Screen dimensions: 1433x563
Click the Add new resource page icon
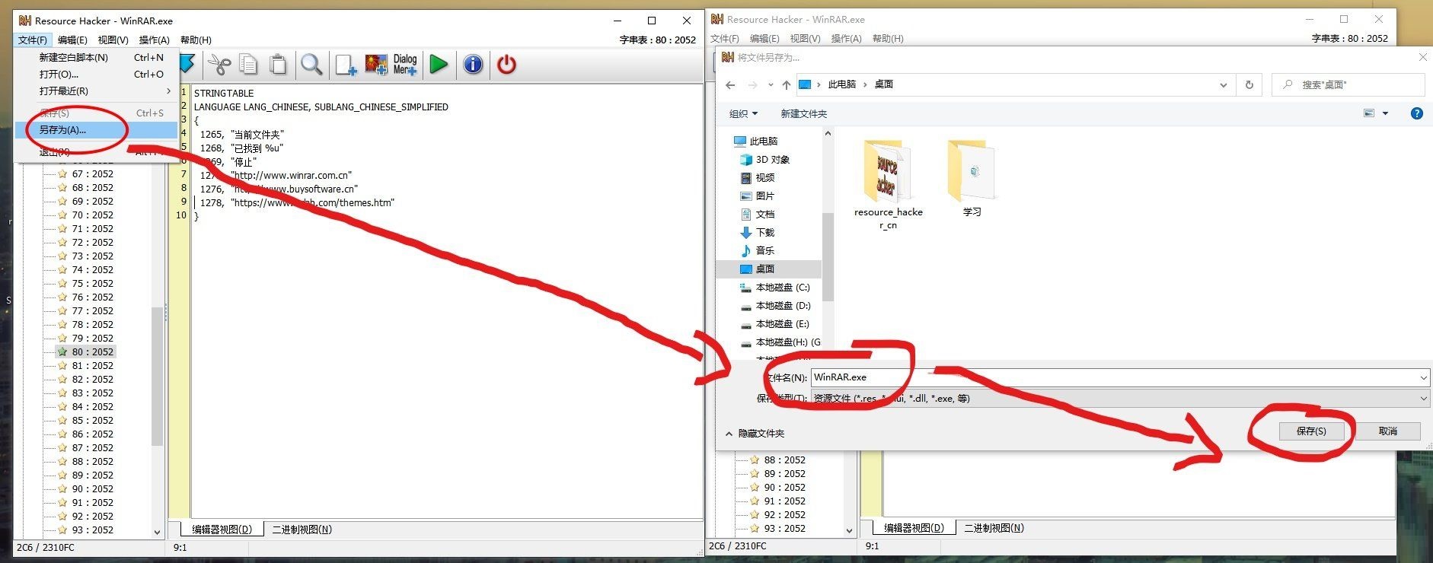pos(346,65)
